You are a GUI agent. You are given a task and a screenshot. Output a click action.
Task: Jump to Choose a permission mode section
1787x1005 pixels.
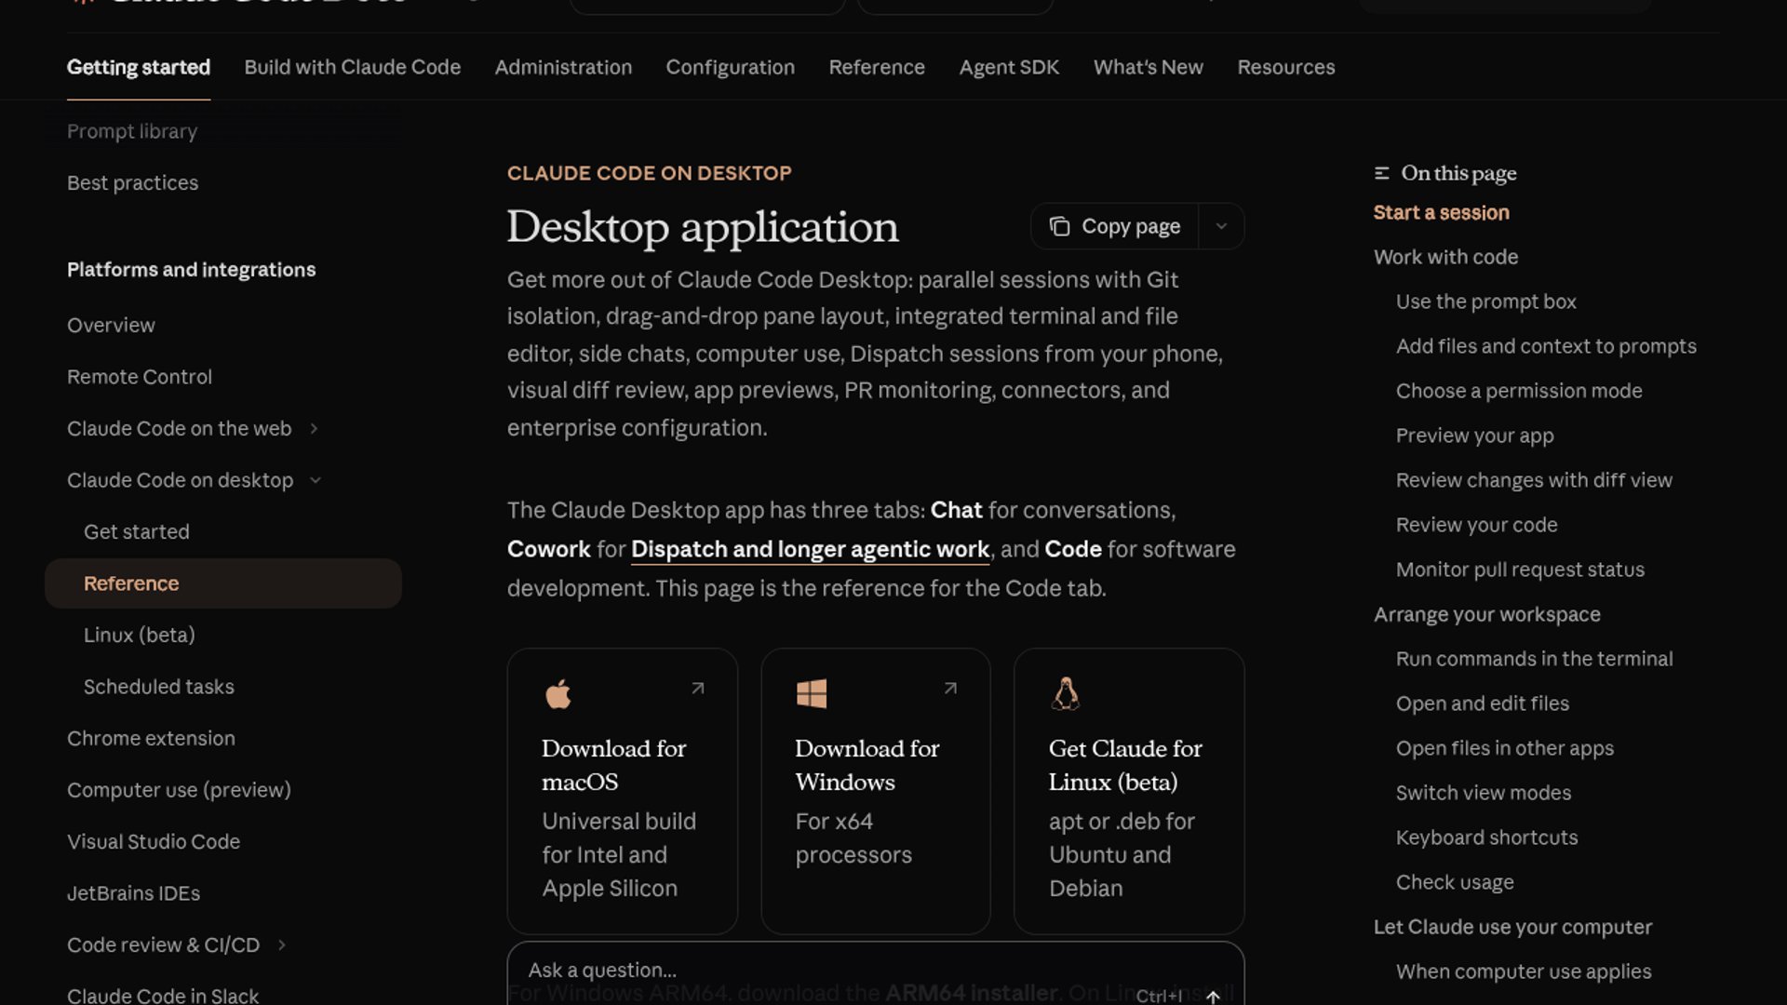tap(1519, 392)
